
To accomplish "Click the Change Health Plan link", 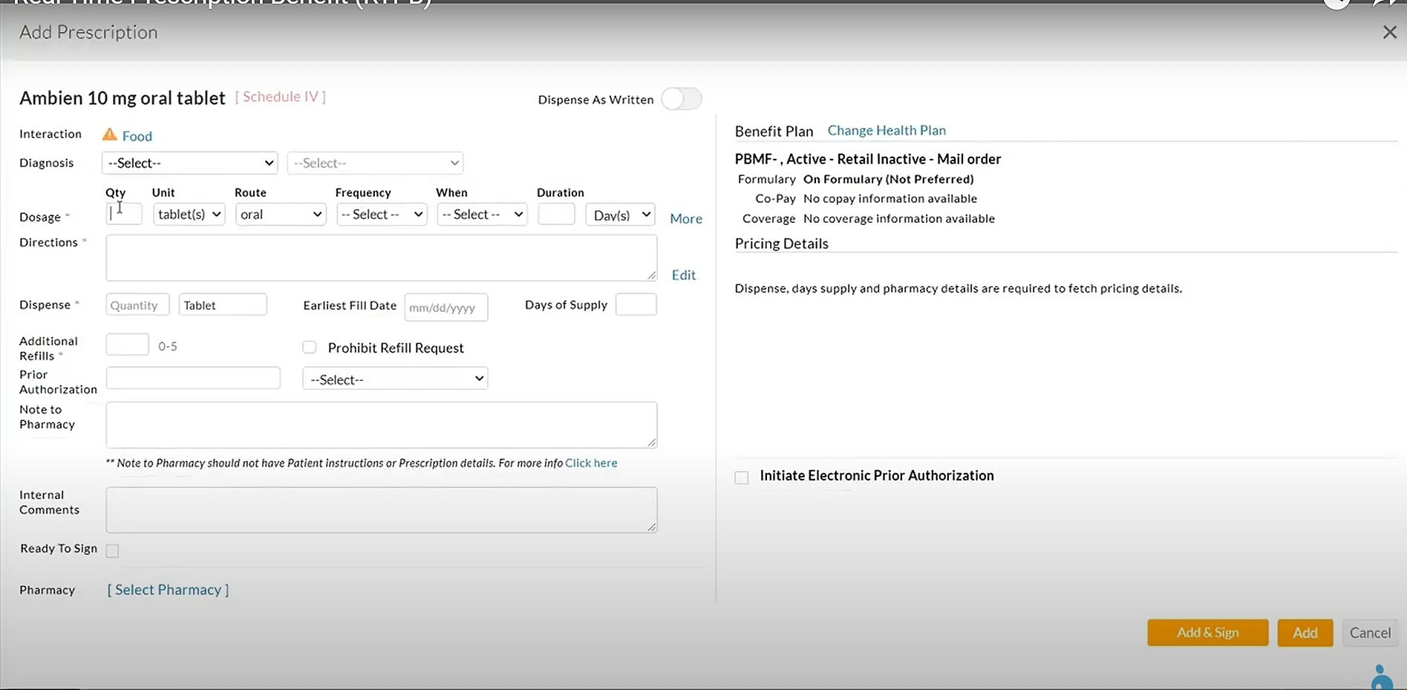I will coord(887,131).
